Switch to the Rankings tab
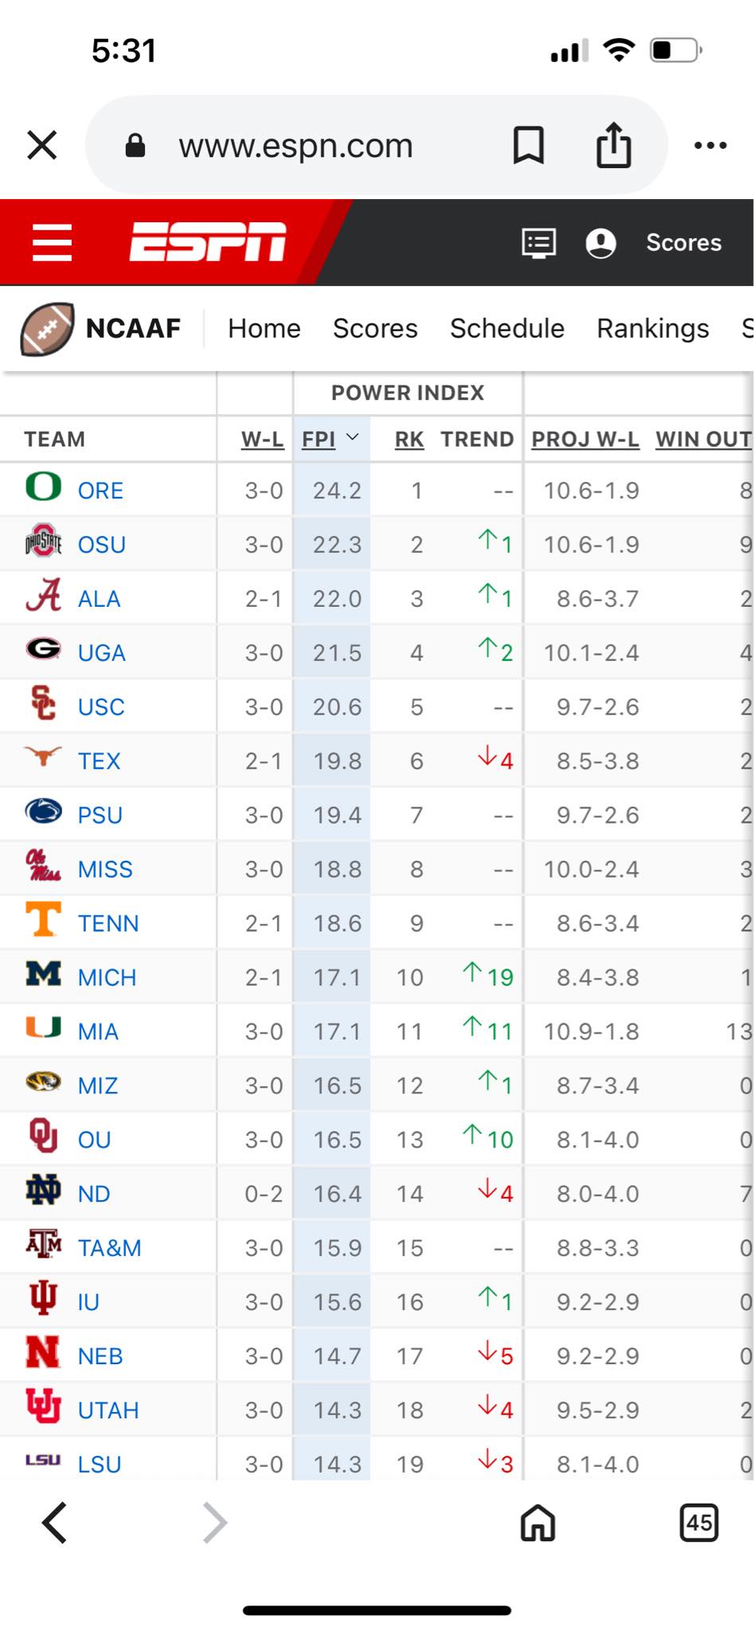The image size is (754, 1631). point(652,328)
